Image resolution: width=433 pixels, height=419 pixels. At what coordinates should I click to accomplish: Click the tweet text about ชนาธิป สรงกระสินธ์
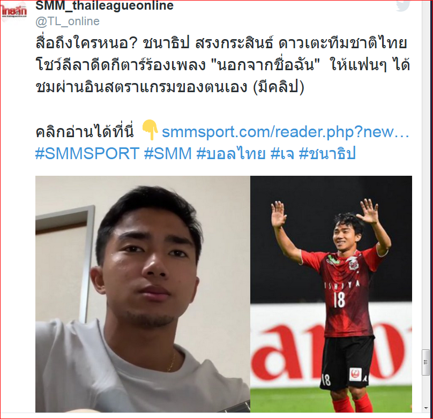pyautogui.click(x=222, y=65)
